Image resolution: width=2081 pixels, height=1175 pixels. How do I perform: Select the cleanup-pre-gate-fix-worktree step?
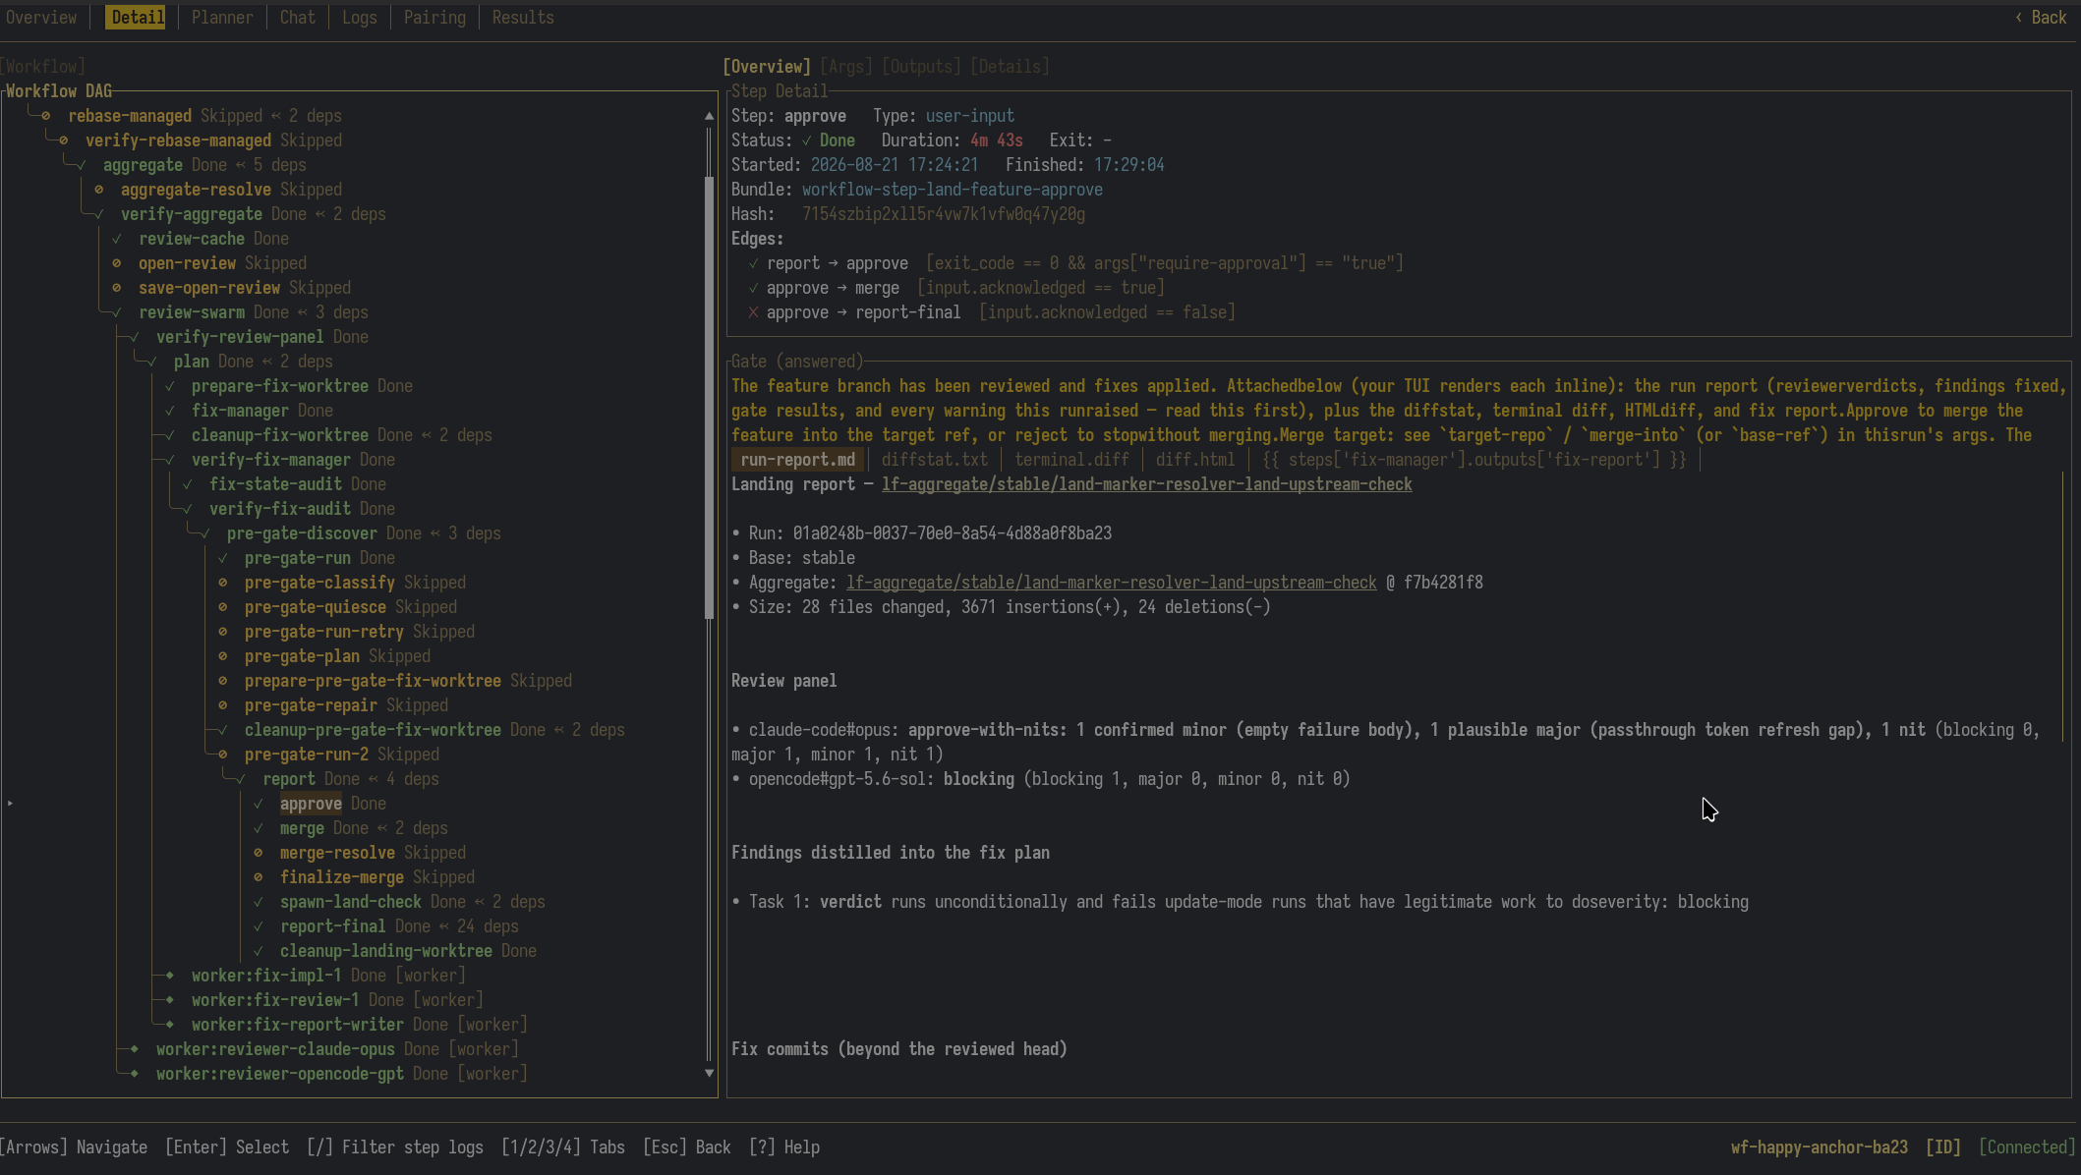pyautogui.click(x=373, y=730)
